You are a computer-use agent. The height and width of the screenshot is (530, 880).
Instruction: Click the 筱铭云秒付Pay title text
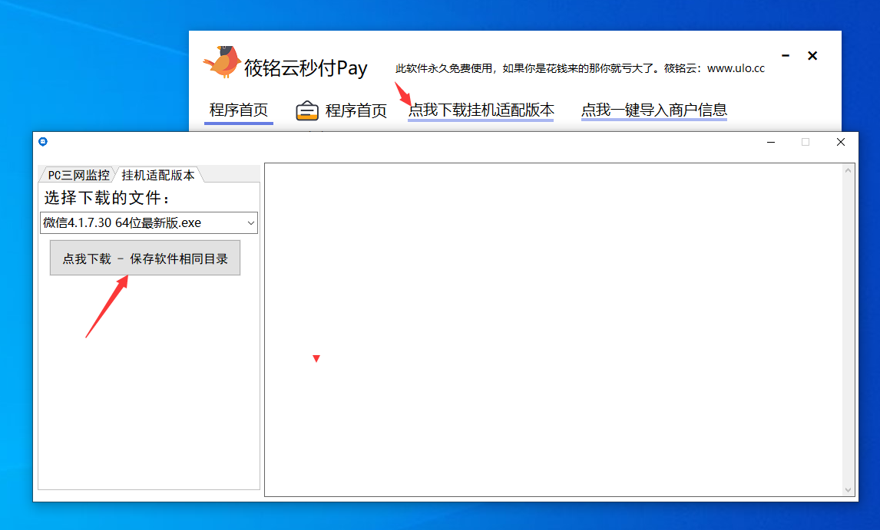306,67
